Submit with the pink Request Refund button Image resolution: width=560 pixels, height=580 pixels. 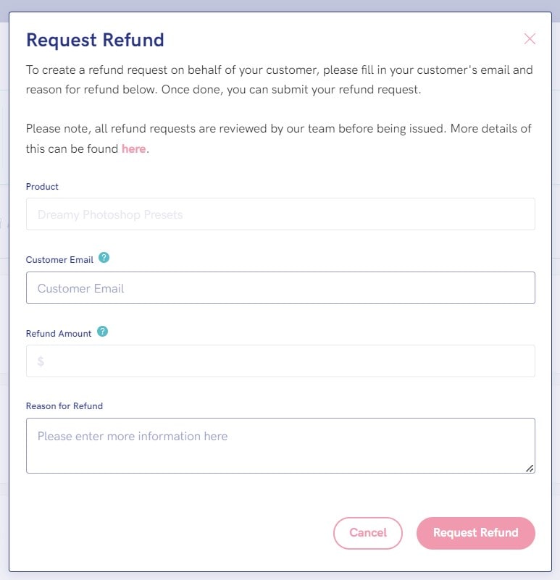(x=476, y=533)
